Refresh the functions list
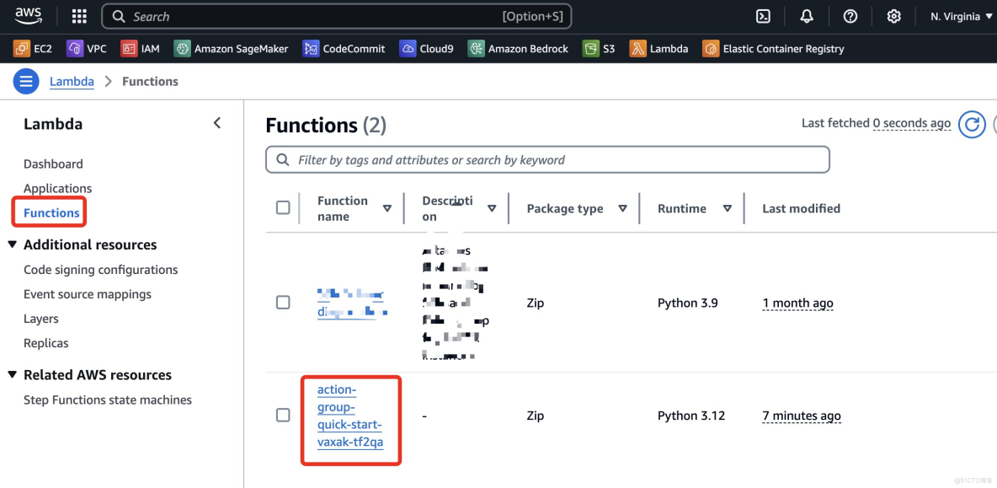997x488 pixels. [x=972, y=125]
